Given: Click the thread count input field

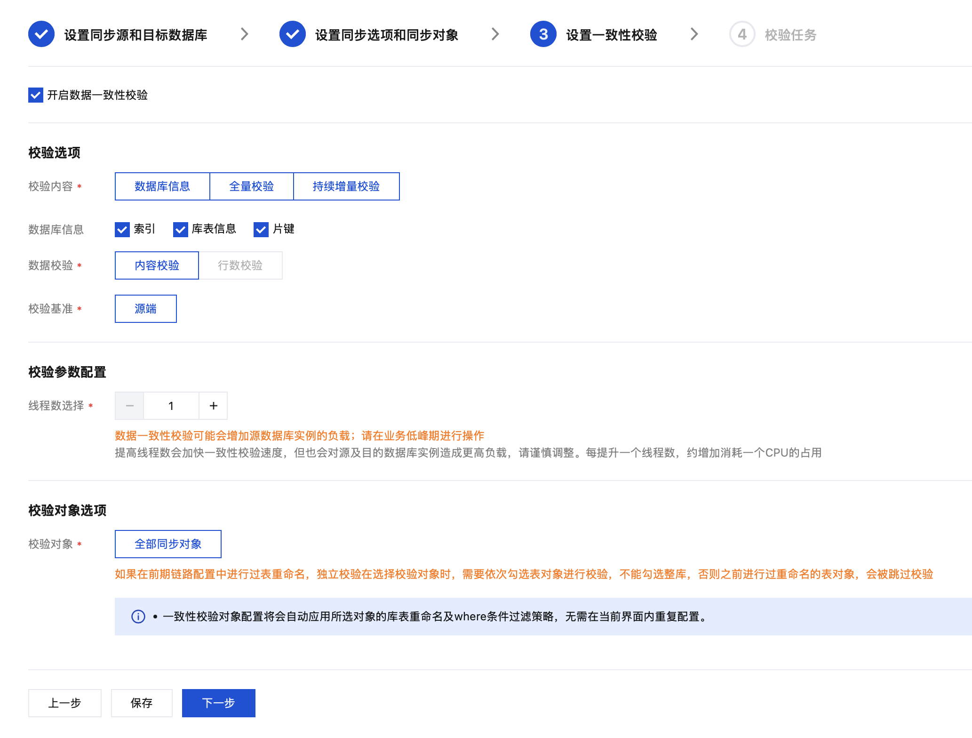Looking at the screenshot, I should point(171,406).
